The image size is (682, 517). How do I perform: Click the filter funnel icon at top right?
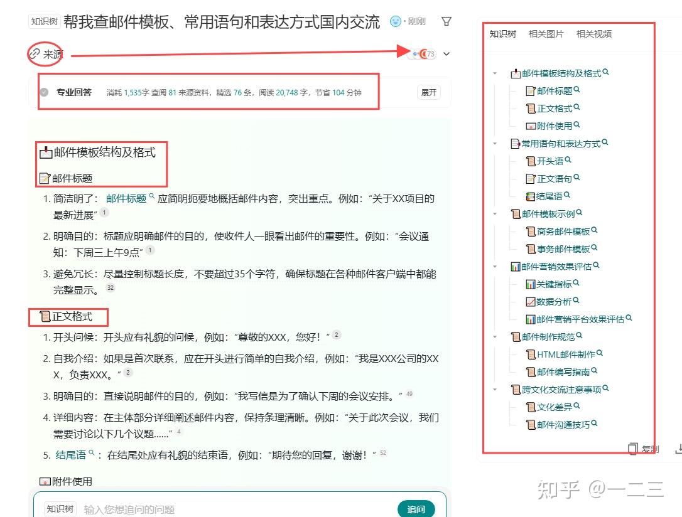446,21
